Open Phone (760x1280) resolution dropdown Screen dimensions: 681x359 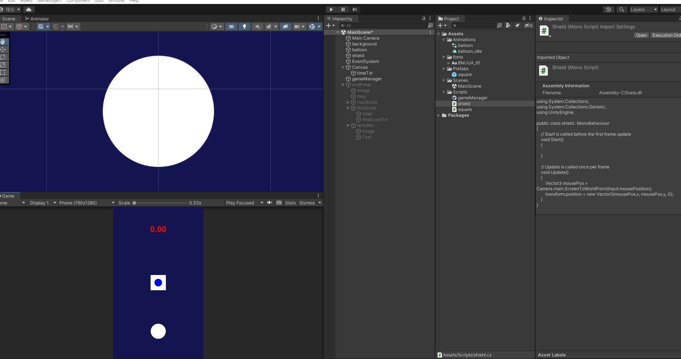pyautogui.click(x=87, y=203)
